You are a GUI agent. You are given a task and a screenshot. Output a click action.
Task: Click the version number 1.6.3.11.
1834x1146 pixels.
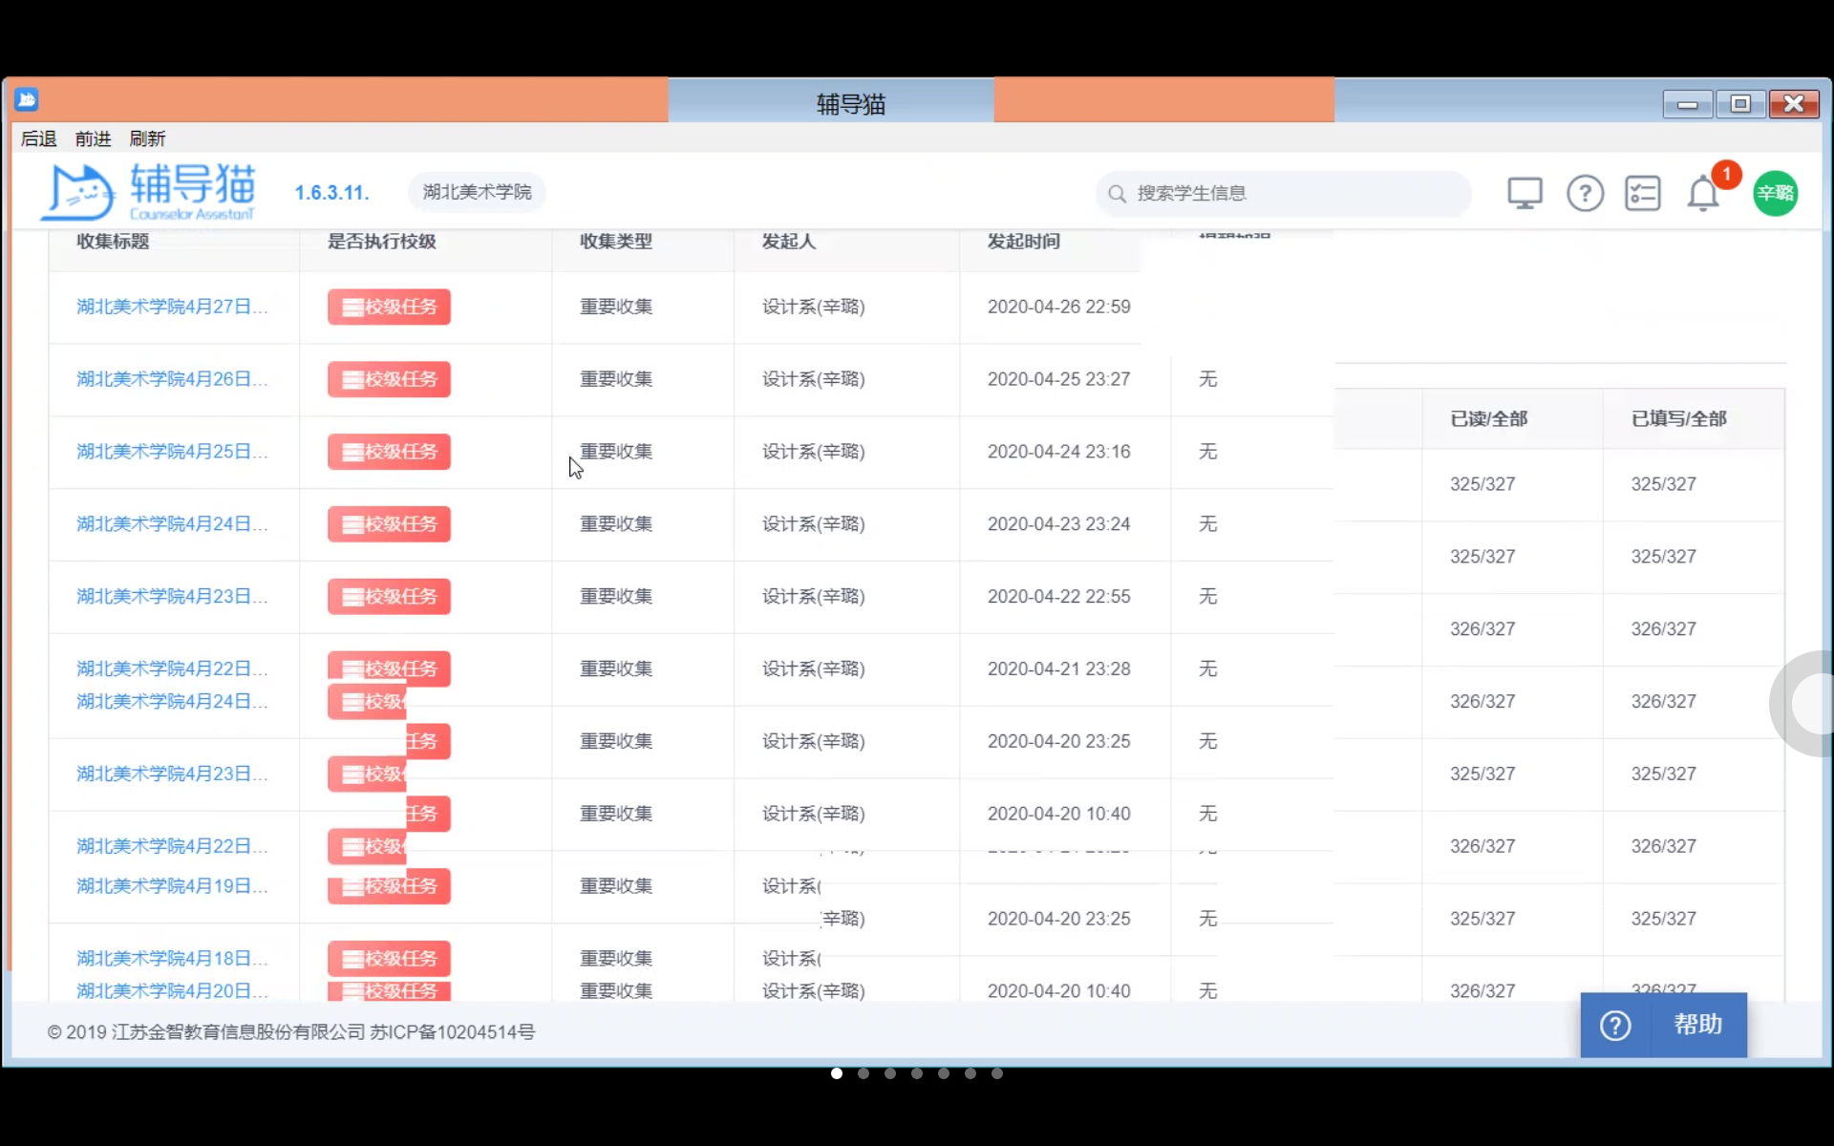pos(331,193)
